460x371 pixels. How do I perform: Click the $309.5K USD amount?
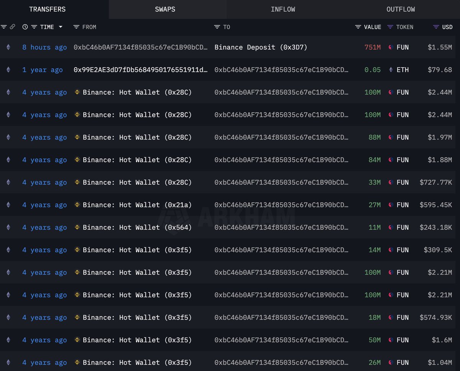pyautogui.click(x=438, y=250)
